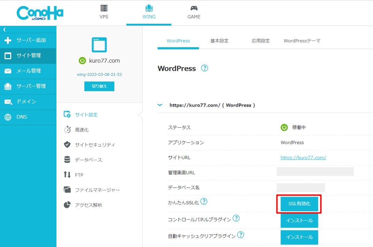Click the 管理画面URL grey field
Viewport: 373px width, 247px height.
[x=315, y=172]
